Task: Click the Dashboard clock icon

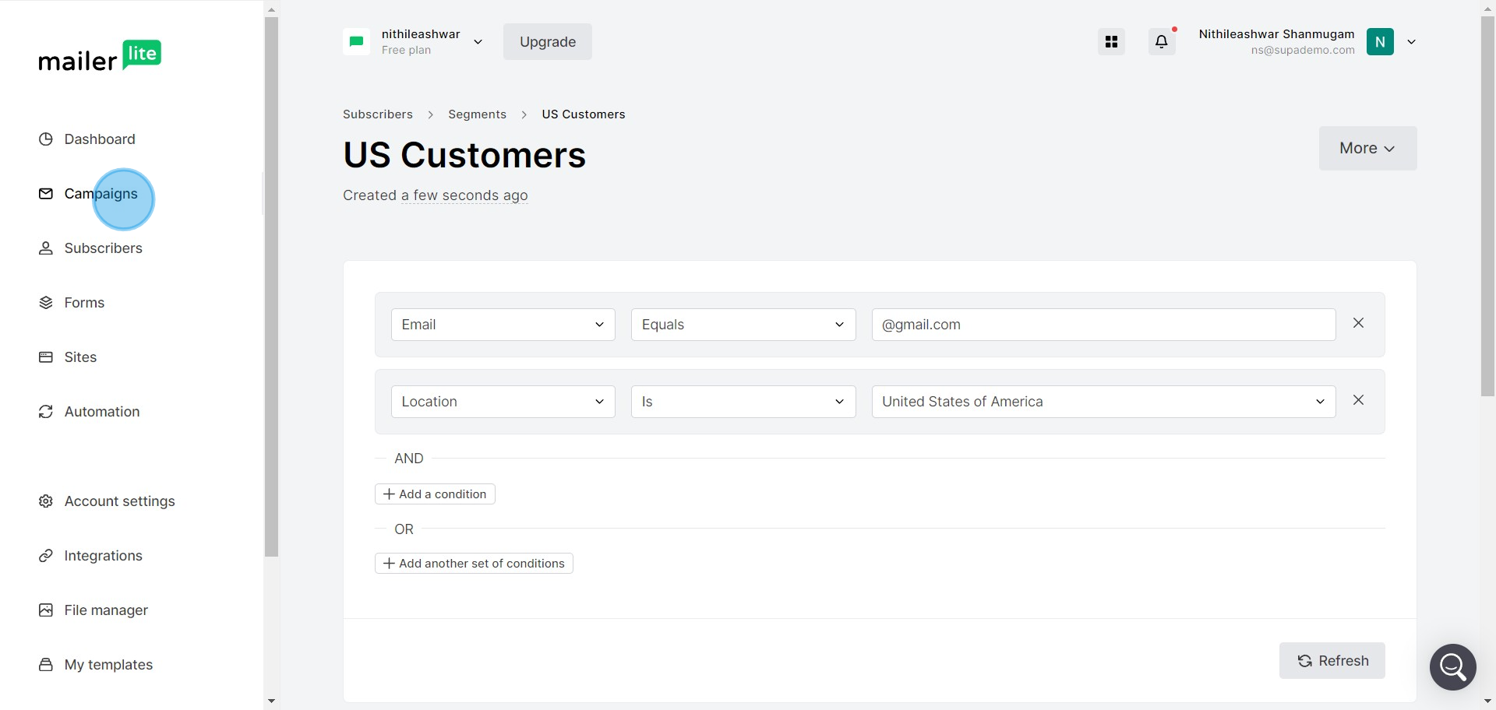Action: tap(46, 139)
